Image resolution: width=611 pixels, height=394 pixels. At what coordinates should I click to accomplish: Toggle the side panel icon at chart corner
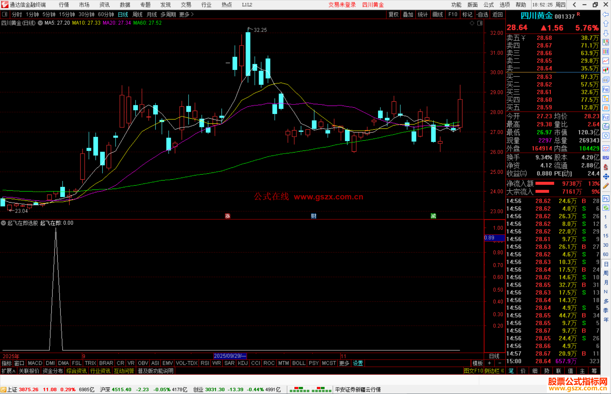pyautogui.click(x=480, y=23)
